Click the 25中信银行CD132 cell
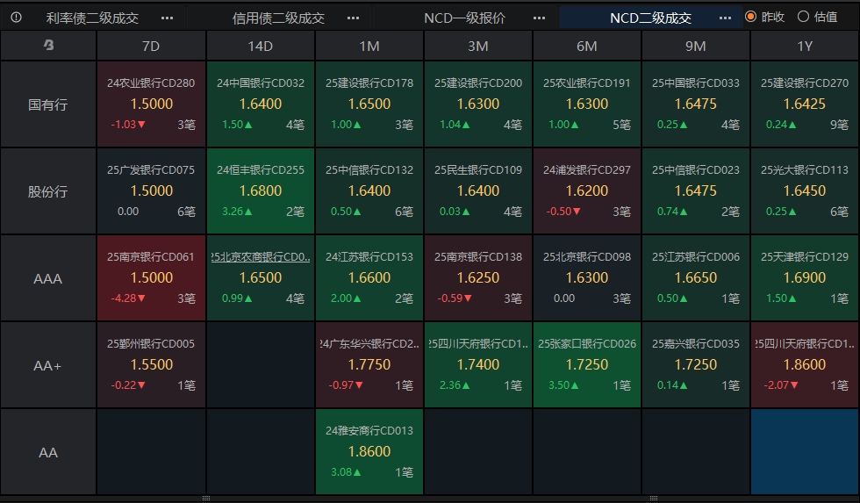This screenshot has width=860, height=503. [369, 191]
